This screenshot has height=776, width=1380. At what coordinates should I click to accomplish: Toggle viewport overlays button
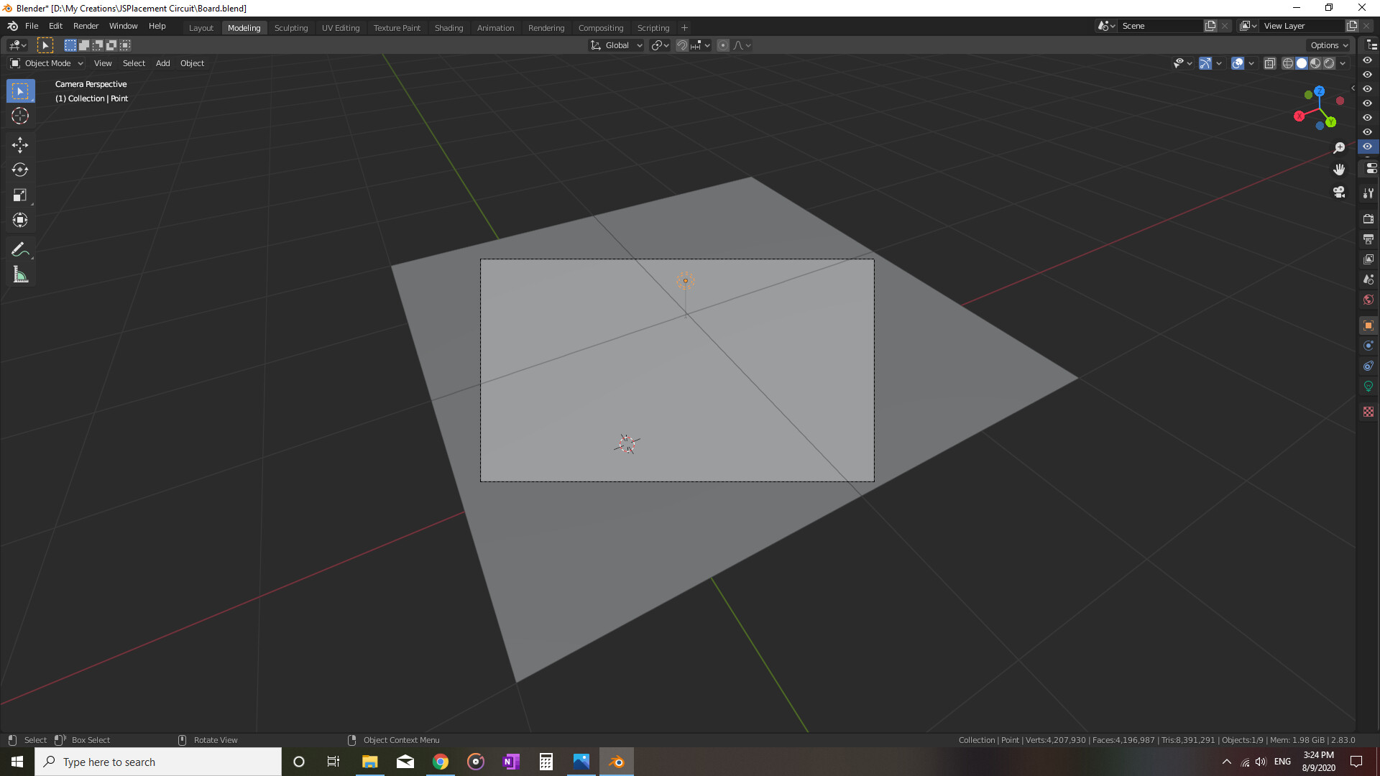pyautogui.click(x=1237, y=63)
